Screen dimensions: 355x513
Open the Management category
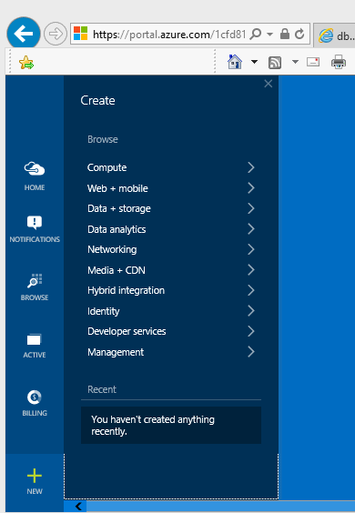click(171, 352)
